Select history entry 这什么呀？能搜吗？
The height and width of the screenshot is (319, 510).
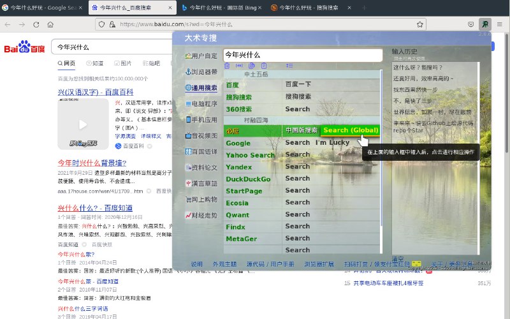coord(418,68)
